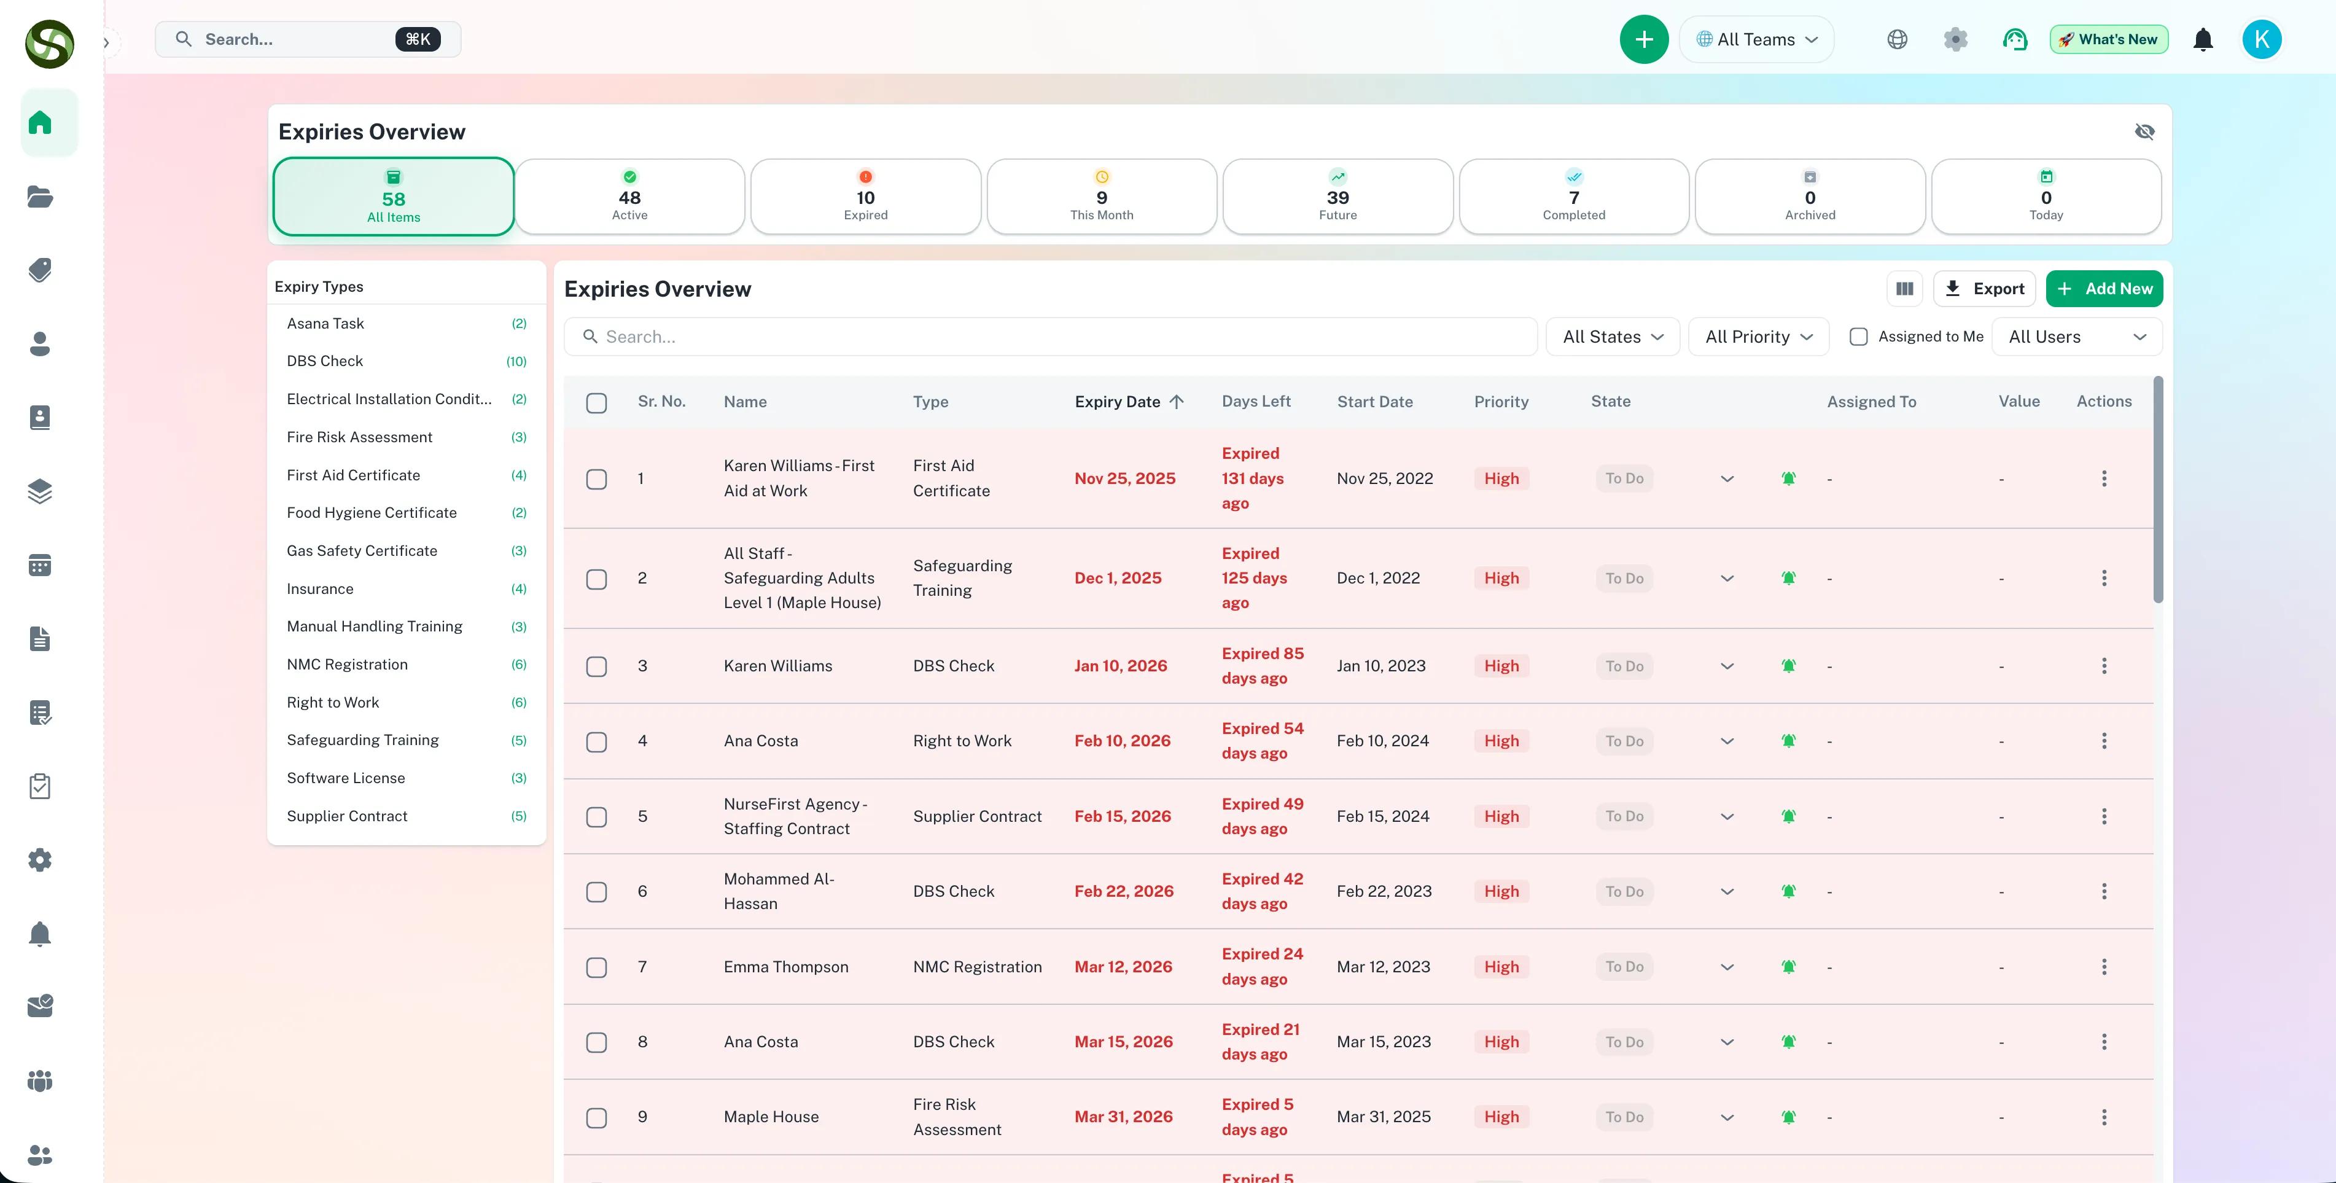Hide the Expiries Overview summary panel

click(x=2144, y=131)
